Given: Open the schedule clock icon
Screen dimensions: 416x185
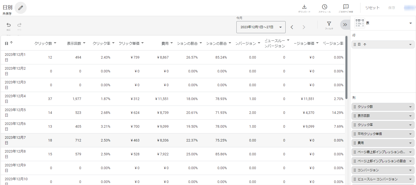Looking at the screenshot, I should [x=325, y=7].
